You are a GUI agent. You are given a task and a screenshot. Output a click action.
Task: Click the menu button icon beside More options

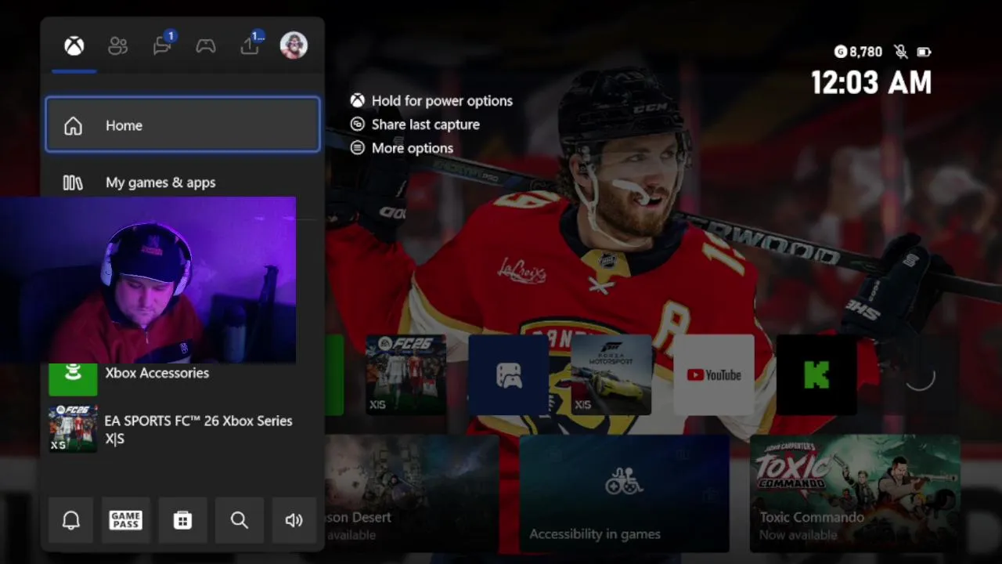click(358, 148)
